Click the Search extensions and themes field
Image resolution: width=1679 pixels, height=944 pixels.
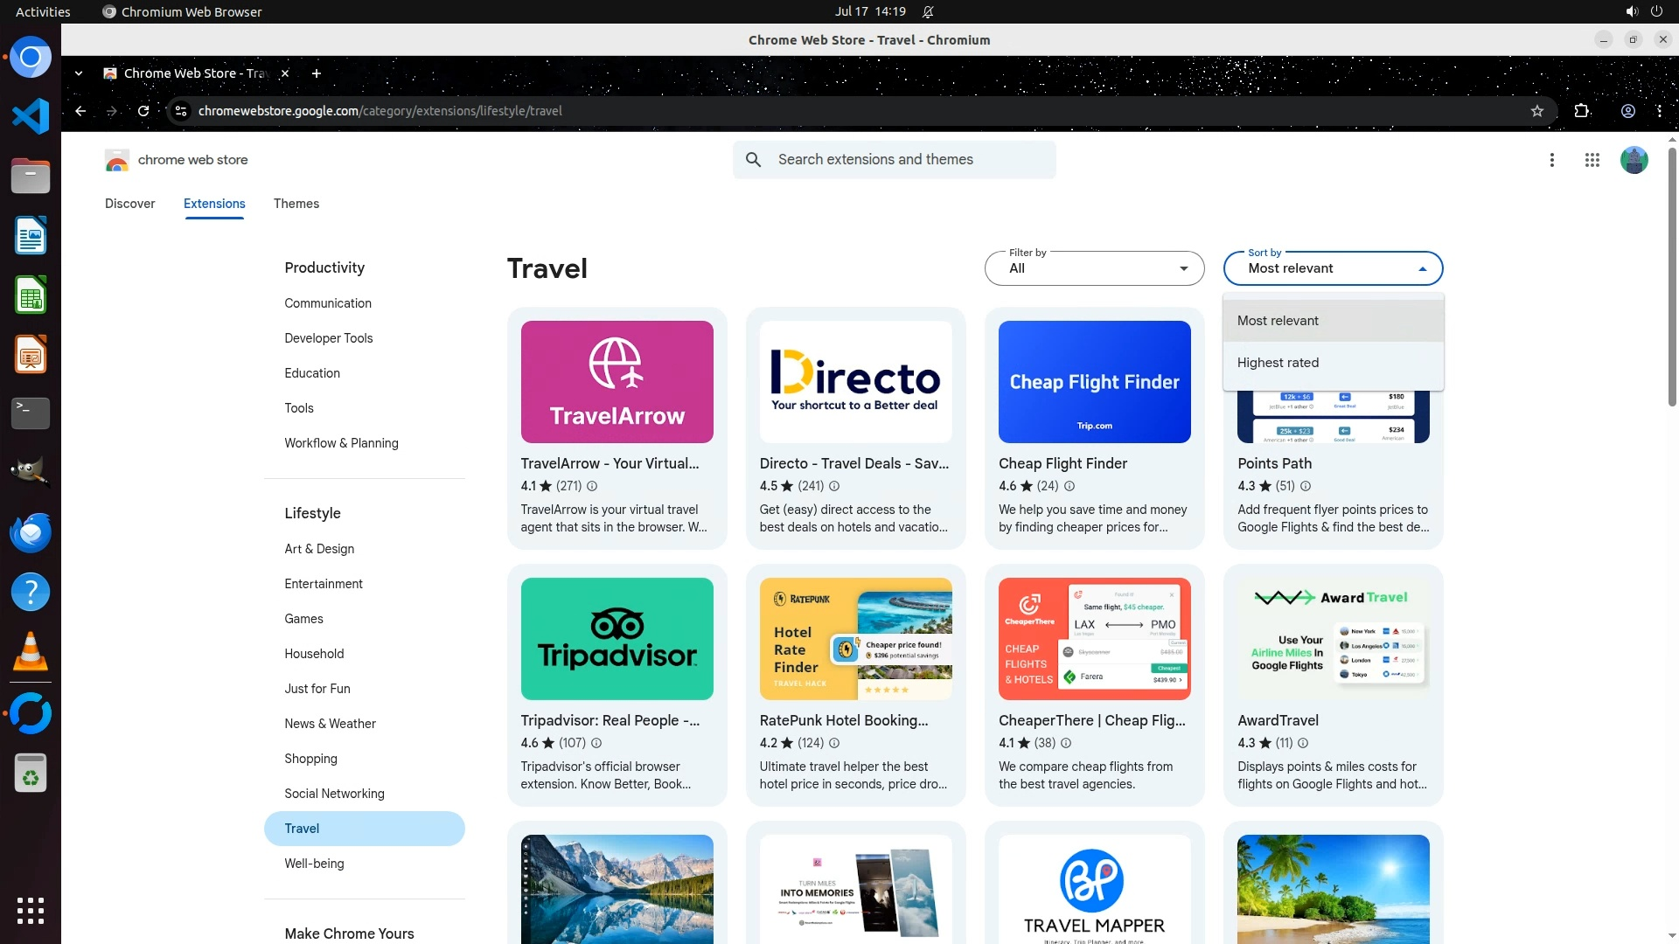click(x=909, y=160)
